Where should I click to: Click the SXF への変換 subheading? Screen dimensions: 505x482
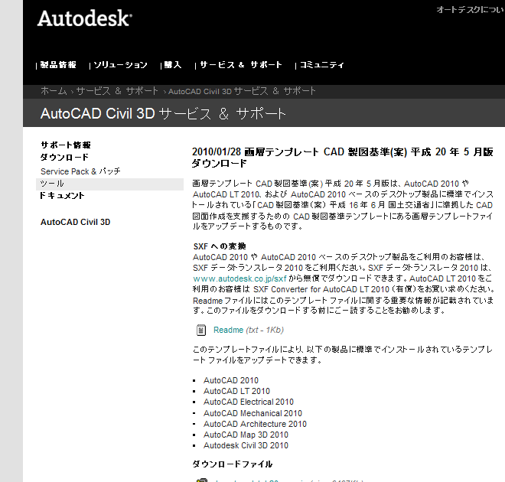point(220,246)
